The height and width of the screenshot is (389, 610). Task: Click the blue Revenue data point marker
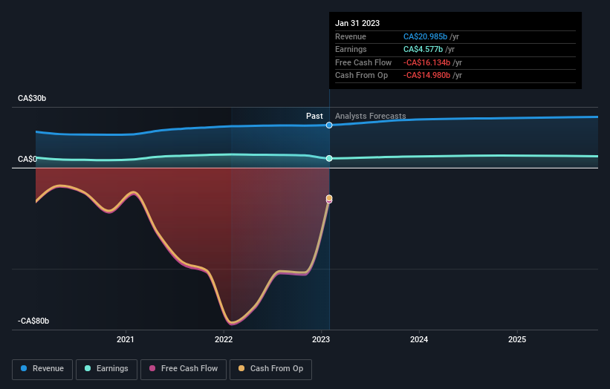329,125
